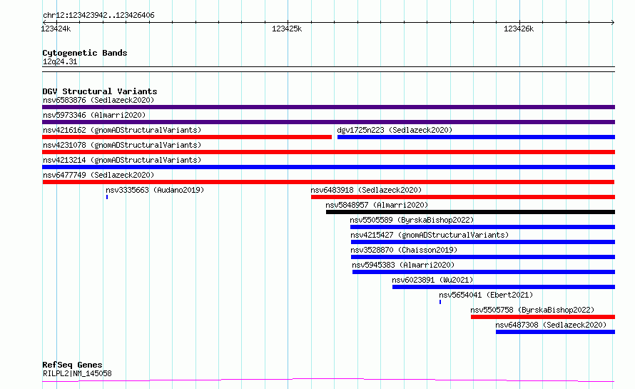The height and width of the screenshot is (389, 635).
Task: Select the blue bar under dgv1725n223
Action: (x=476, y=137)
